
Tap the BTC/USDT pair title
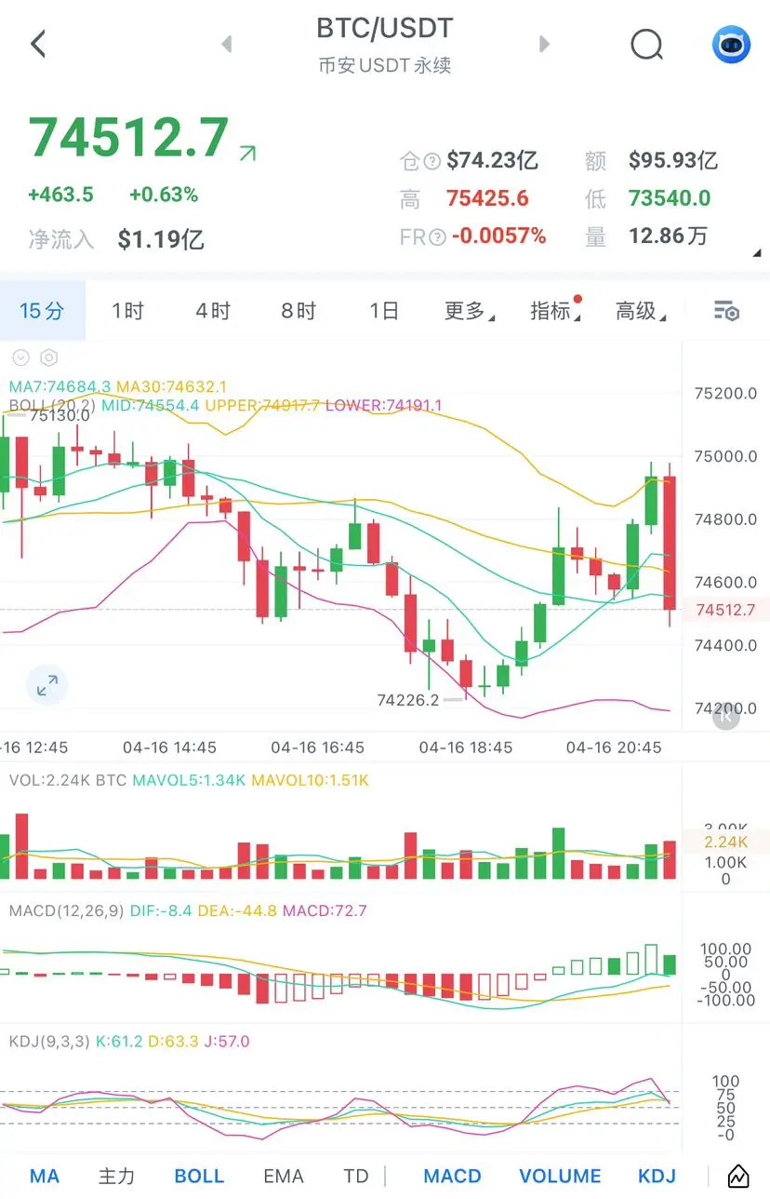pos(385,28)
